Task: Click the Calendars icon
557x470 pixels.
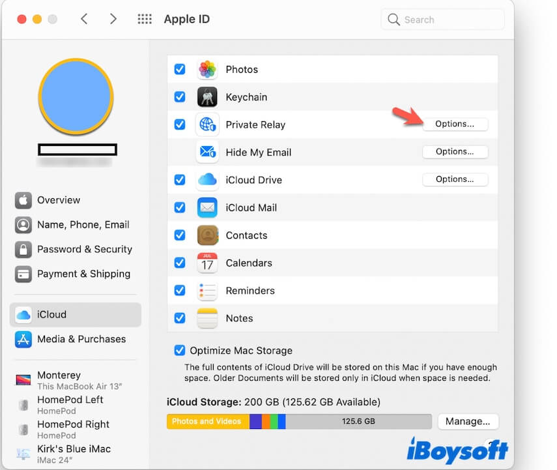Action: tap(207, 263)
